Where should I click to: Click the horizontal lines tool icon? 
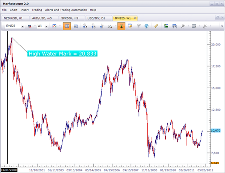[x=194, y=26]
